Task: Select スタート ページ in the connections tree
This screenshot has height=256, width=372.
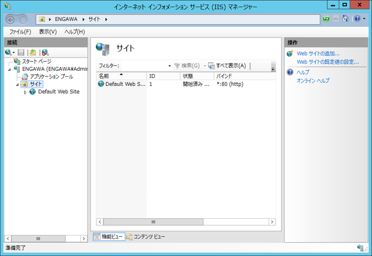Action: (37, 62)
